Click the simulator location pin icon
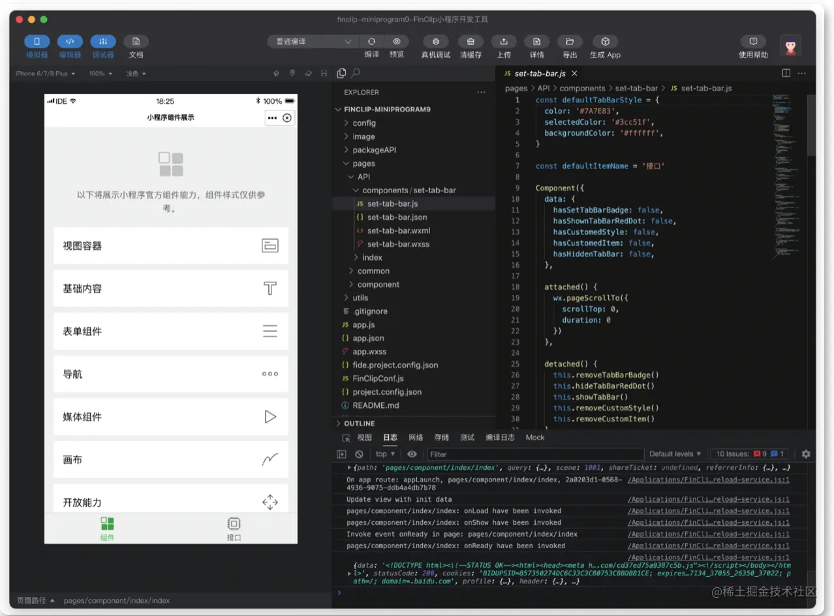834x616 pixels. (x=292, y=74)
